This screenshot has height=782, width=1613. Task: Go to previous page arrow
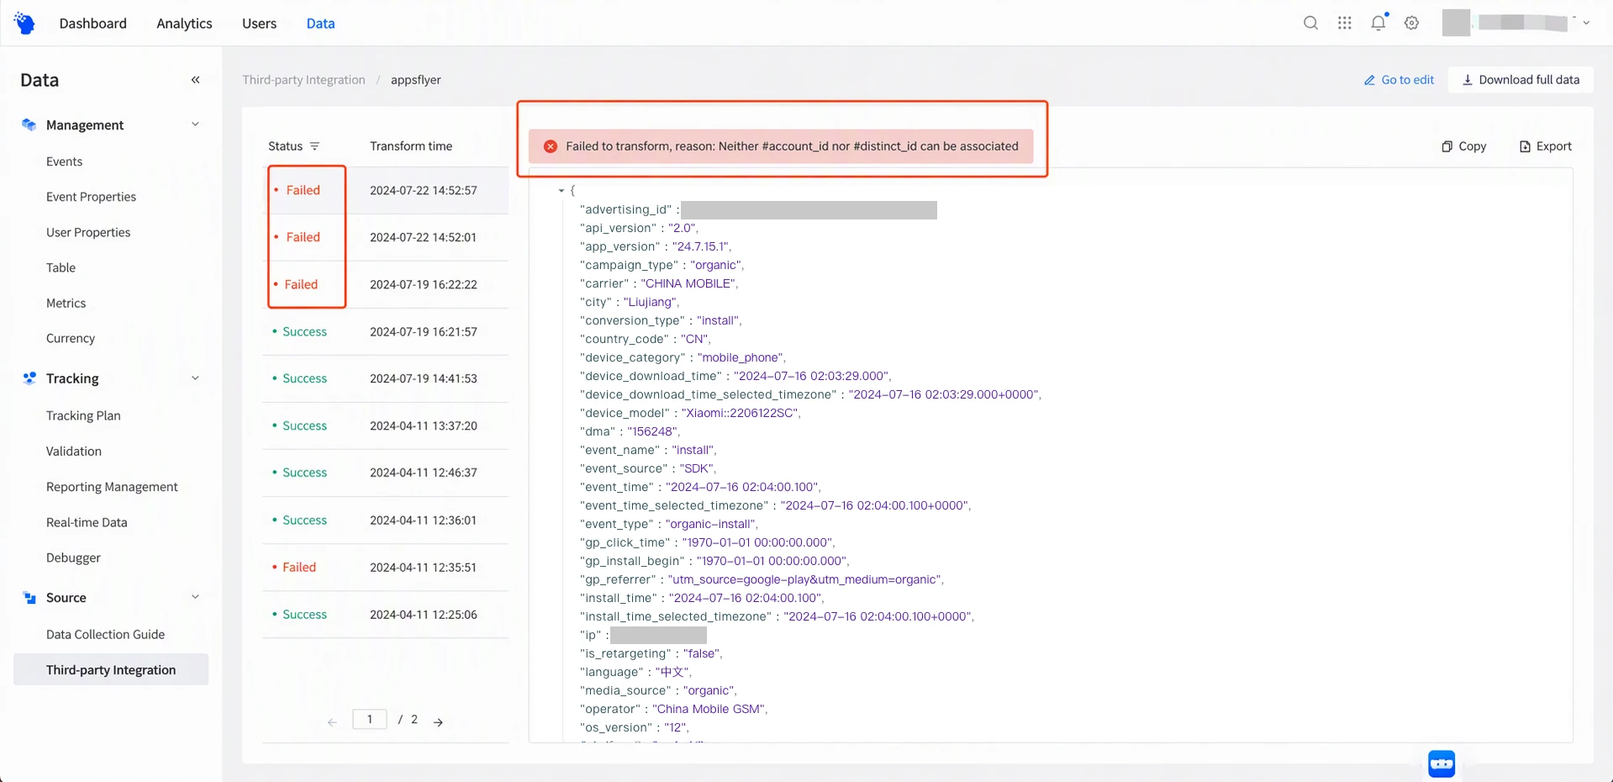click(x=332, y=721)
